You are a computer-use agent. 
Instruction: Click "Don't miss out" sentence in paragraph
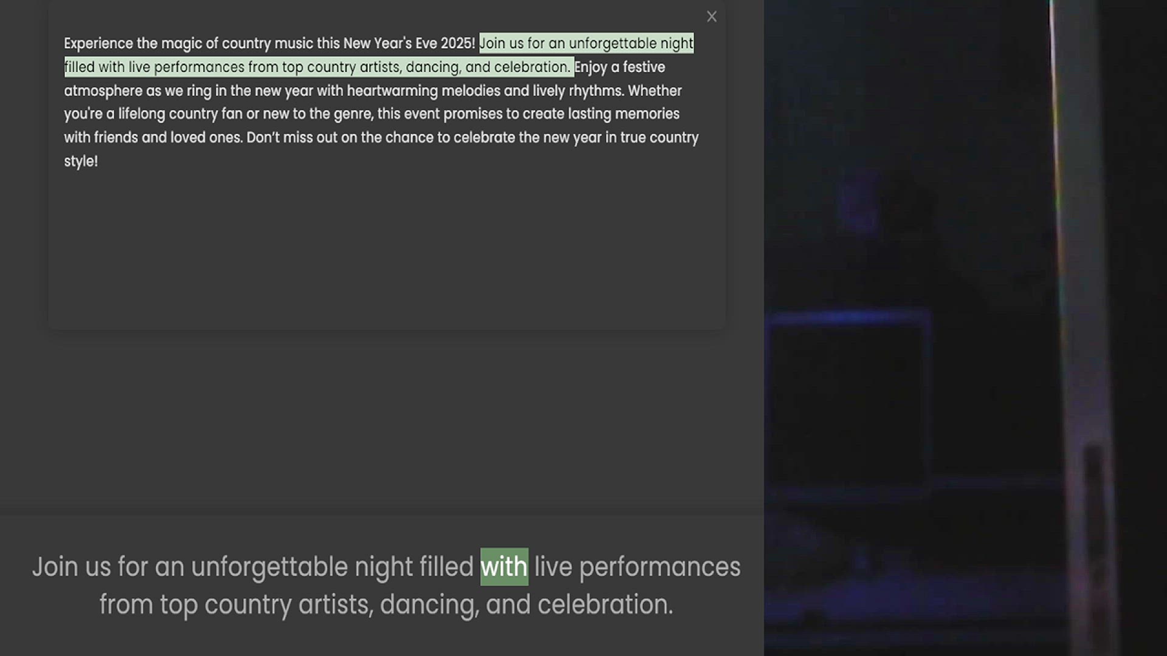[292, 138]
